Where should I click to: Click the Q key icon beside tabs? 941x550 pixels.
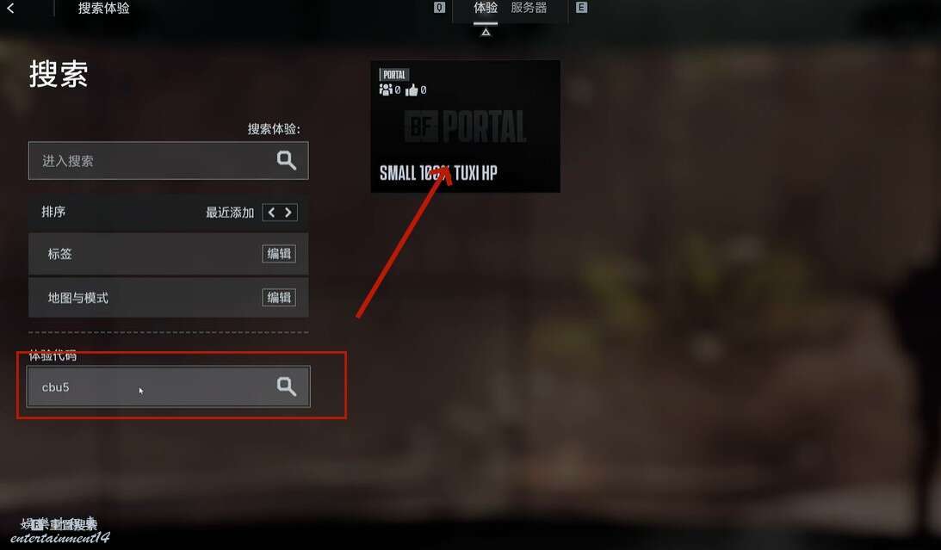[x=439, y=8]
